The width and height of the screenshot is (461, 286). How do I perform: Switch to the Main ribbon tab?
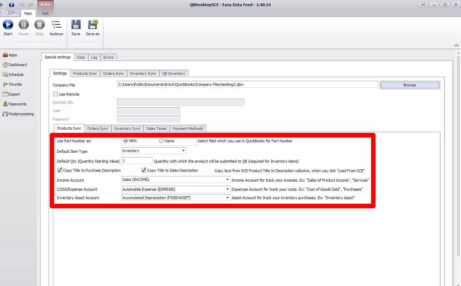[28, 13]
